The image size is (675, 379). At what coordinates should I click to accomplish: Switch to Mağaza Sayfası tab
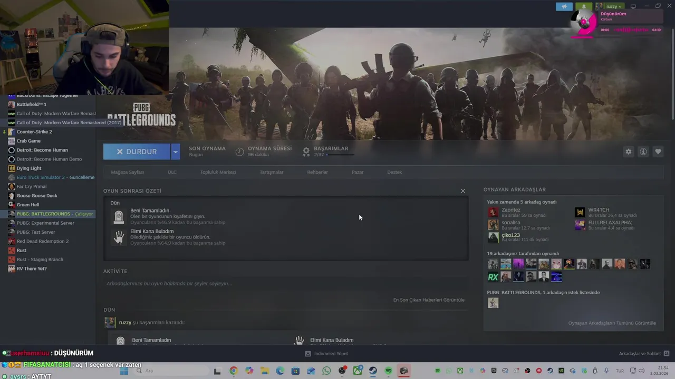click(127, 172)
